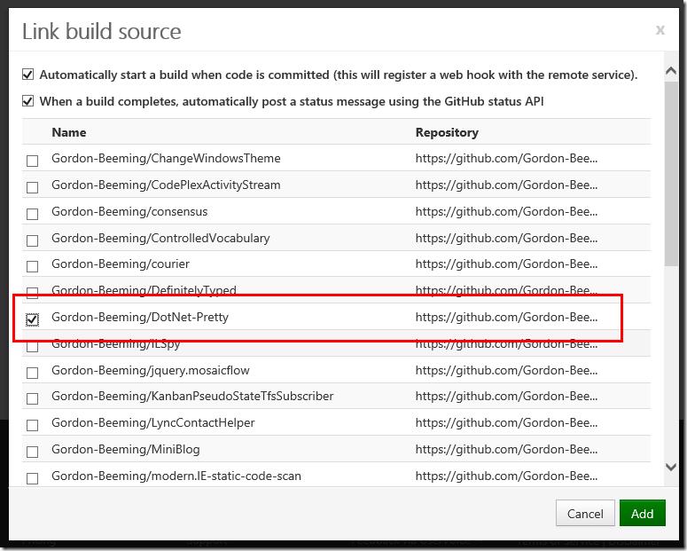This screenshot has height=551, width=687.
Task: Click repository URL in DotNet-Pretty row
Action: [506, 317]
